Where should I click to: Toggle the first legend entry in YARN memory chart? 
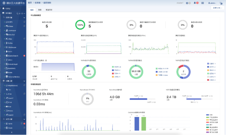point(162,69)
